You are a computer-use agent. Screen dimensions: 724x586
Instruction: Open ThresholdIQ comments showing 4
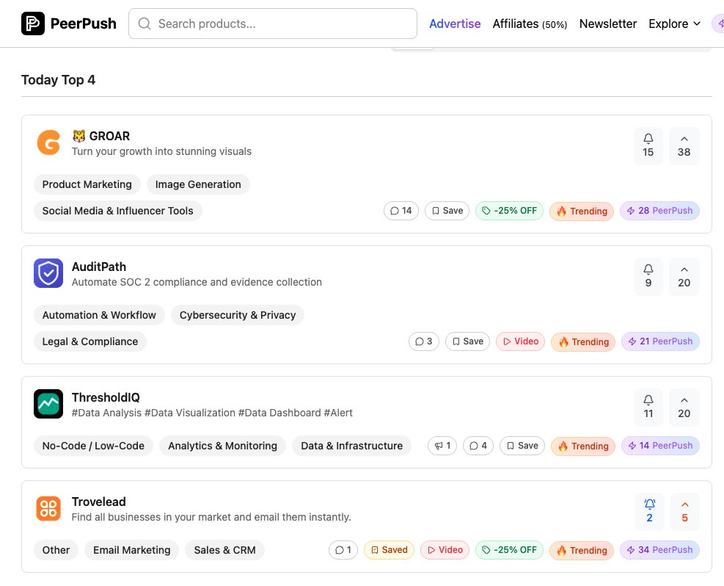[478, 446]
